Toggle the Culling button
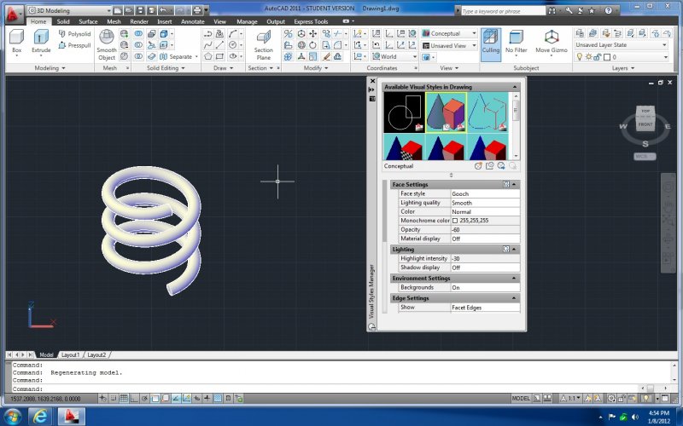Image resolution: width=683 pixels, height=426 pixels. pyautogui.click(x=490, y=41)
